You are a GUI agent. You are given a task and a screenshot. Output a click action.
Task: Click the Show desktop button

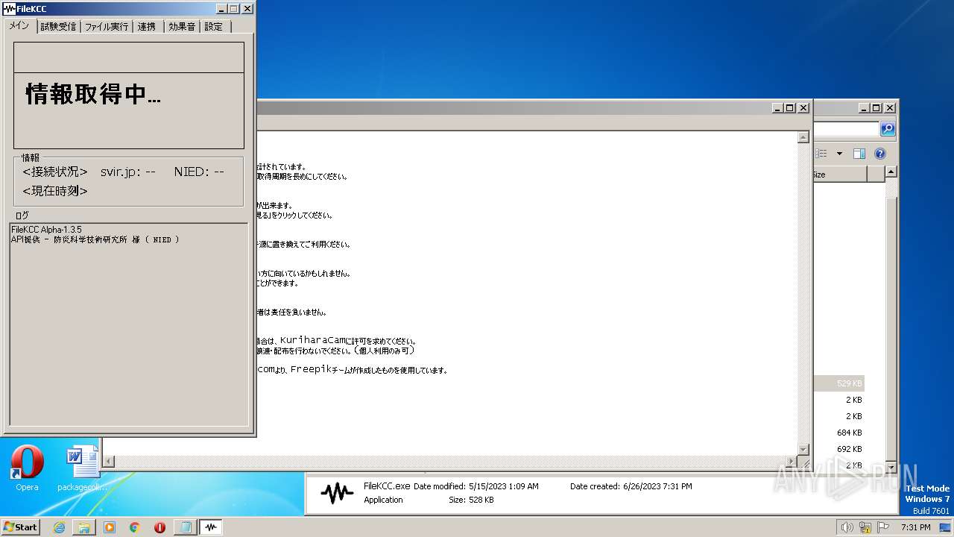click(947, 527)
